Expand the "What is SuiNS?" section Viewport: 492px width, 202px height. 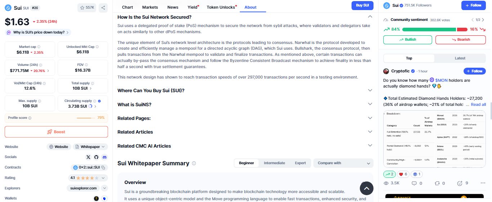click(245, 104)
